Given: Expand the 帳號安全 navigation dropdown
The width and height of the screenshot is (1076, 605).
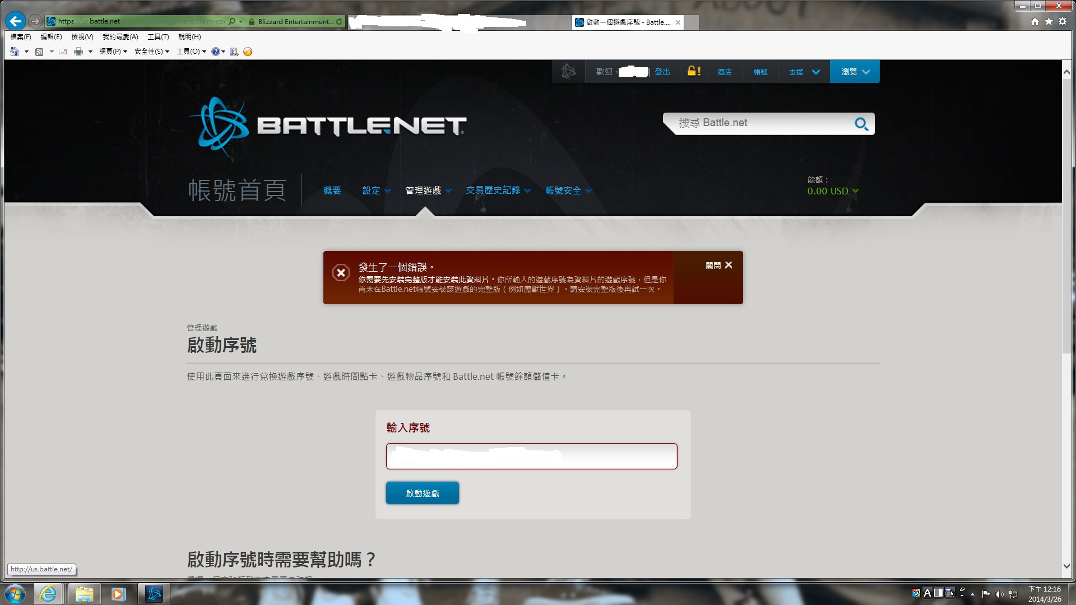Looking at the screenshot, I should pyautogui.click(x=588, y=191).
